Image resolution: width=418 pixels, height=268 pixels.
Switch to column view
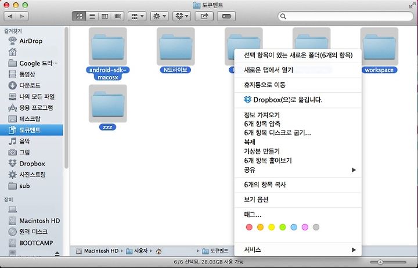pos(105,16)
